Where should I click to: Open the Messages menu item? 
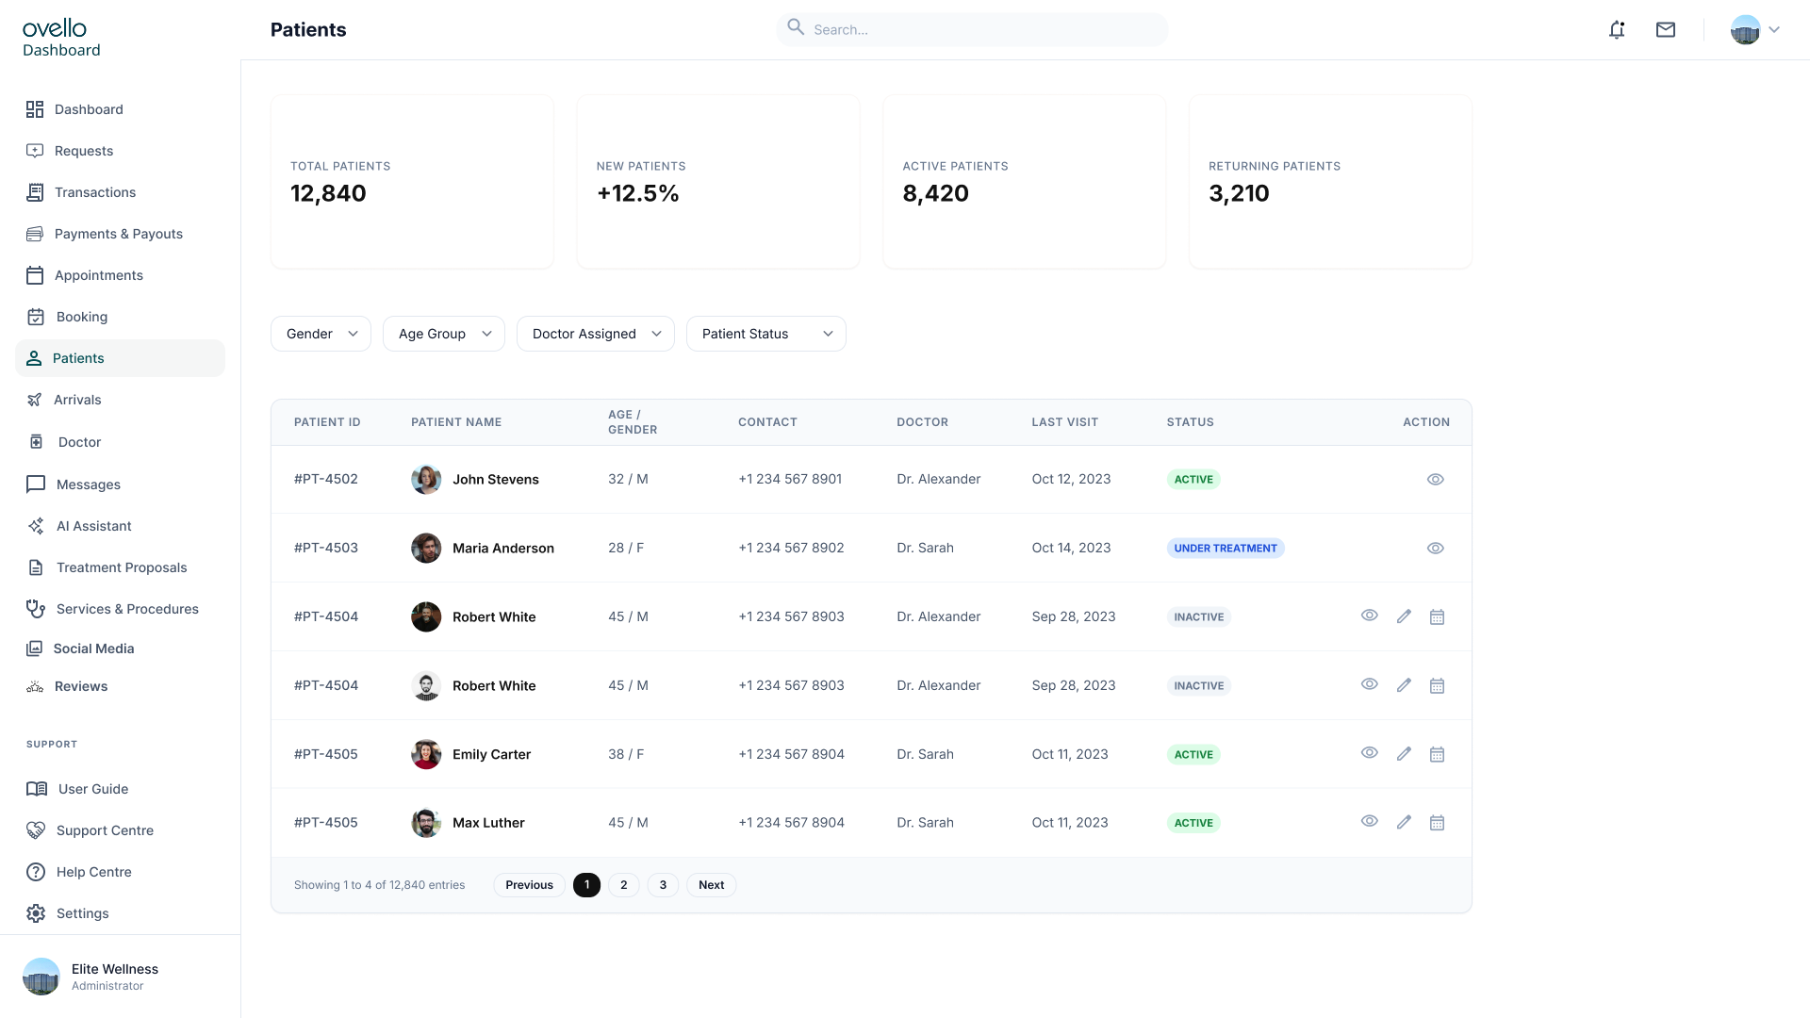click(x=120, y=484)
